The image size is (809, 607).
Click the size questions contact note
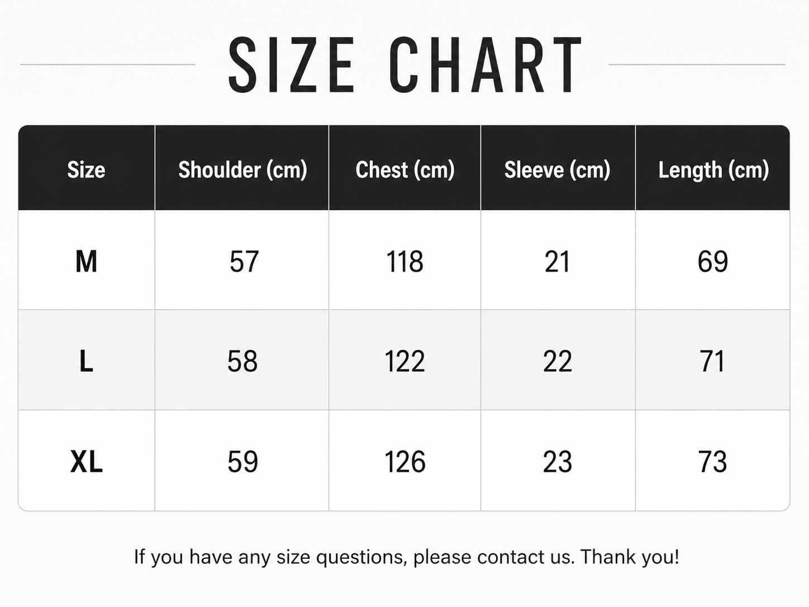[407, 557]
